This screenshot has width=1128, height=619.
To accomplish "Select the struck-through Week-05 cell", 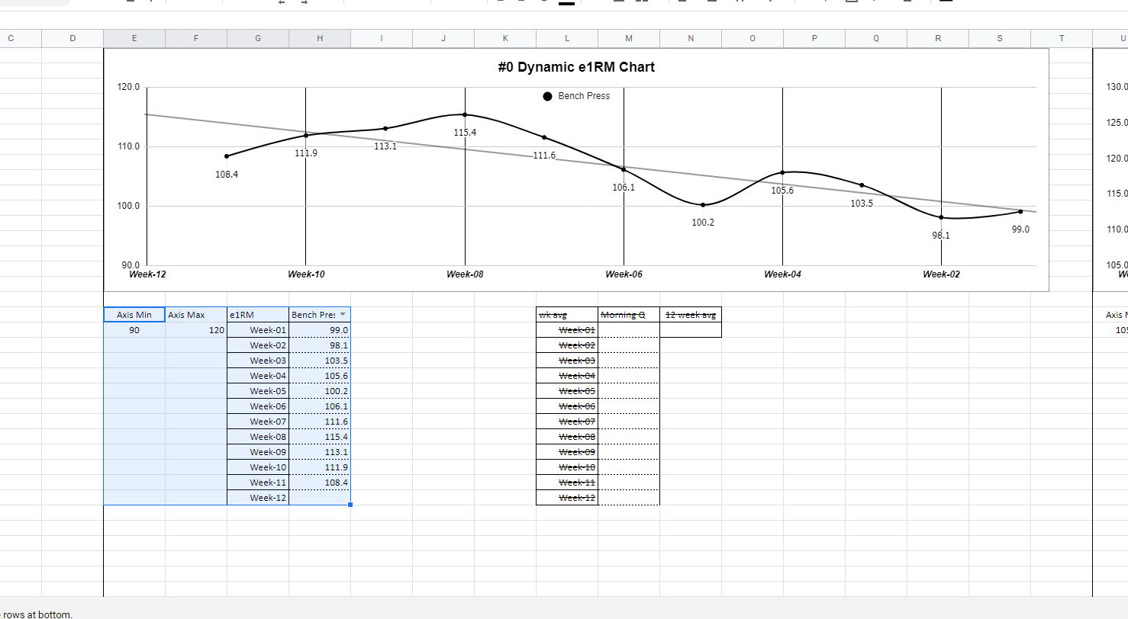I will (x=567, y=391).
